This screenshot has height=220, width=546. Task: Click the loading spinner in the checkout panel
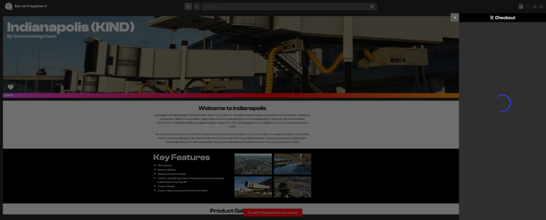click(502, 103)
